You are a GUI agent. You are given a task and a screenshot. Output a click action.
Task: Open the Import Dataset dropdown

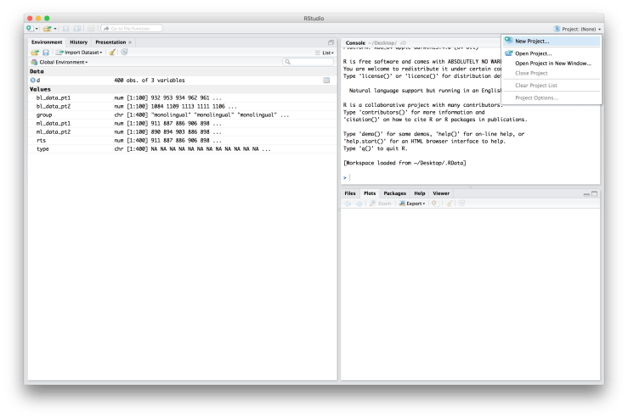point(79,53)
